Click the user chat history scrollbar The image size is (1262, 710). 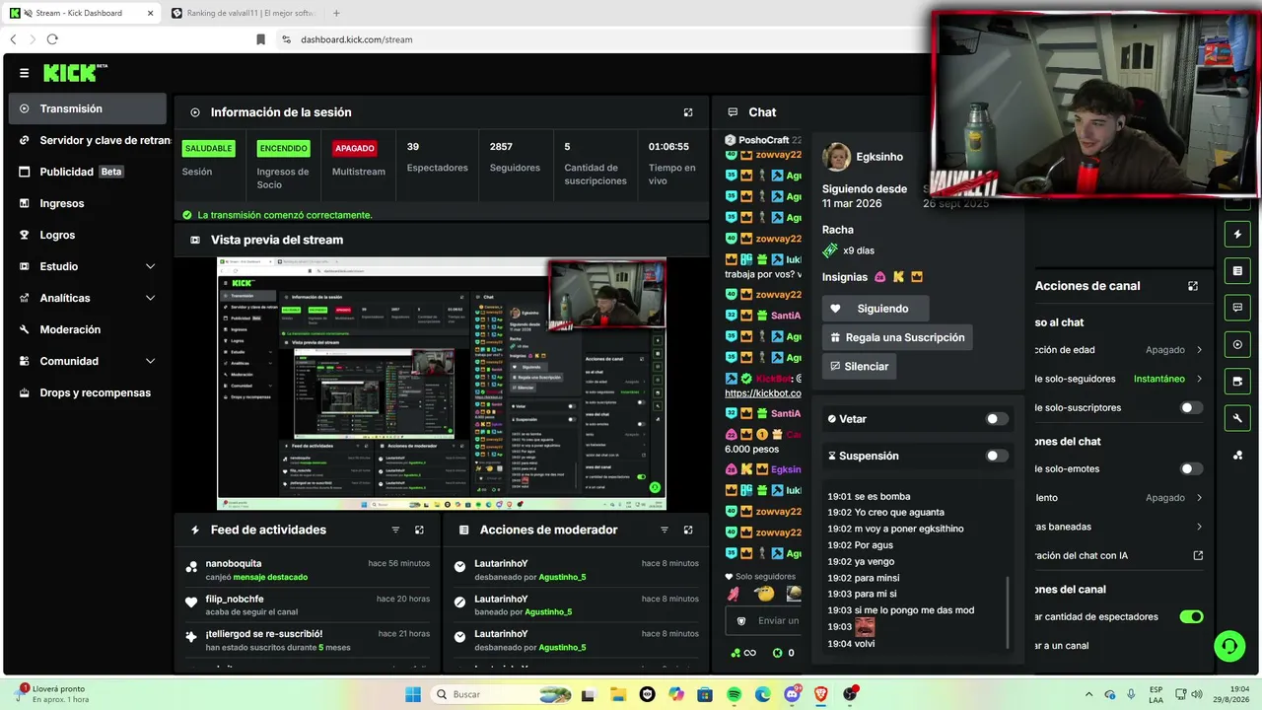click(1008, 612)
